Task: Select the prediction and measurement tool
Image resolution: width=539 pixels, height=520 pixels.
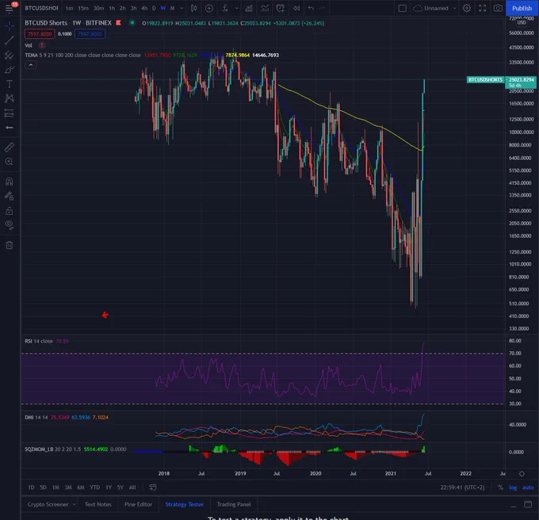Action: pyautogui.click(x=10, y=113)
